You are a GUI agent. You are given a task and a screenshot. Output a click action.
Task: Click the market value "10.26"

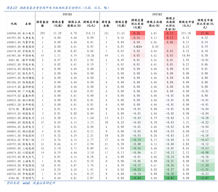90,55
